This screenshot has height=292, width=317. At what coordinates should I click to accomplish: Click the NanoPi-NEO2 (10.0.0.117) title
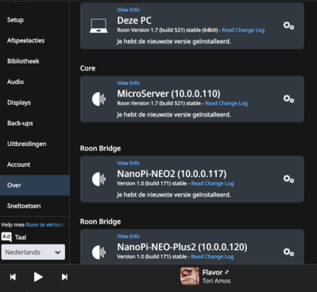coord(172,174)
